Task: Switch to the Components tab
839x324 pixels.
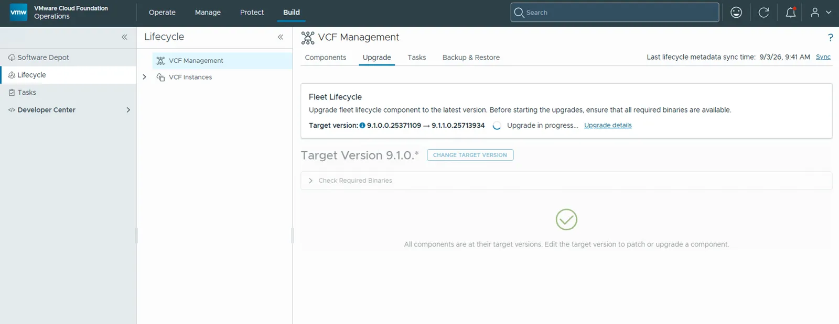Action: click(325, 58)
